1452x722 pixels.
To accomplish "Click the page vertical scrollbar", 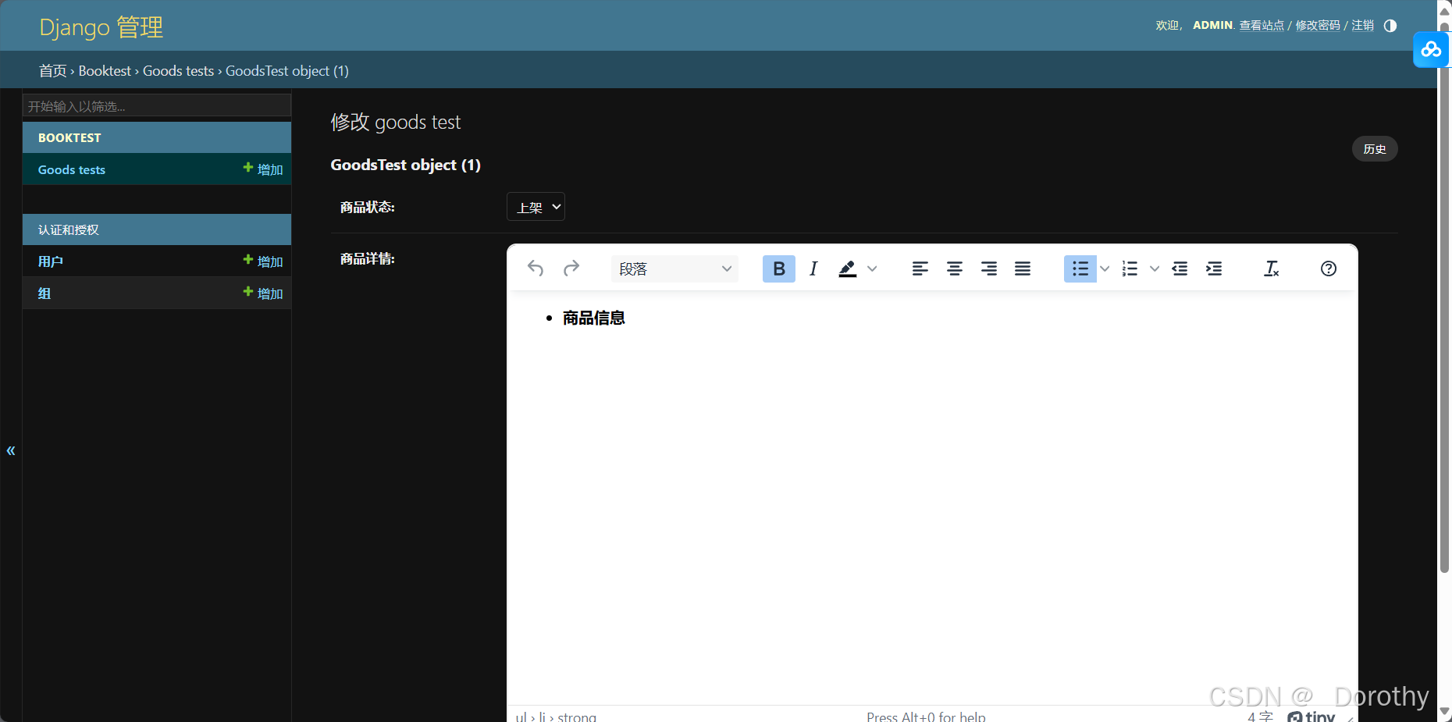I will coord(1445,297).
